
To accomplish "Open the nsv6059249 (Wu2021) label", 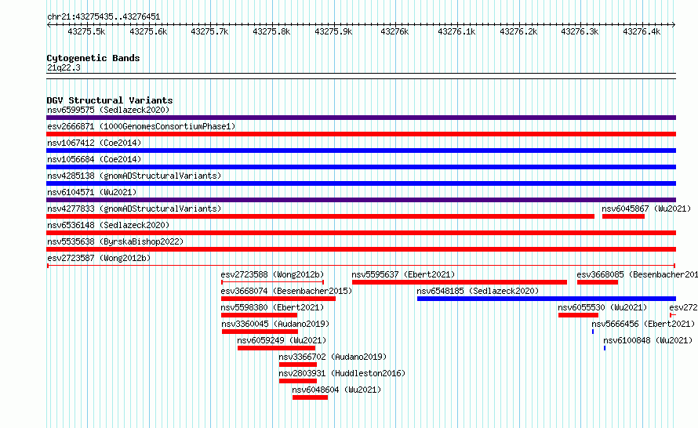I will (x=282, y=340).
